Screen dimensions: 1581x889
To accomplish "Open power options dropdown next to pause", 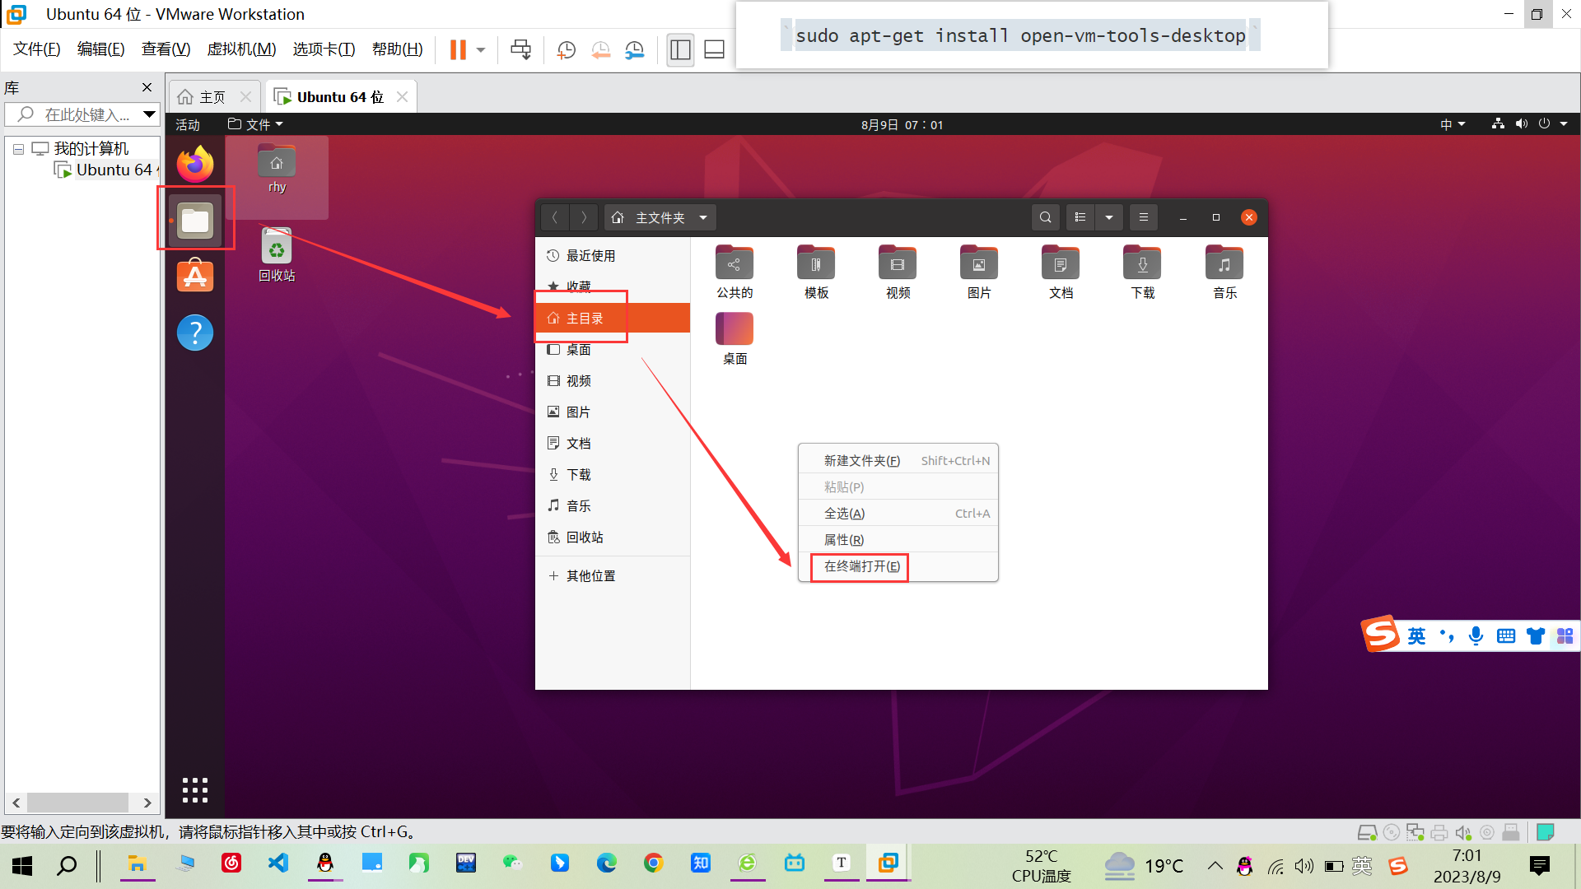I will click(x=481, y=50).
